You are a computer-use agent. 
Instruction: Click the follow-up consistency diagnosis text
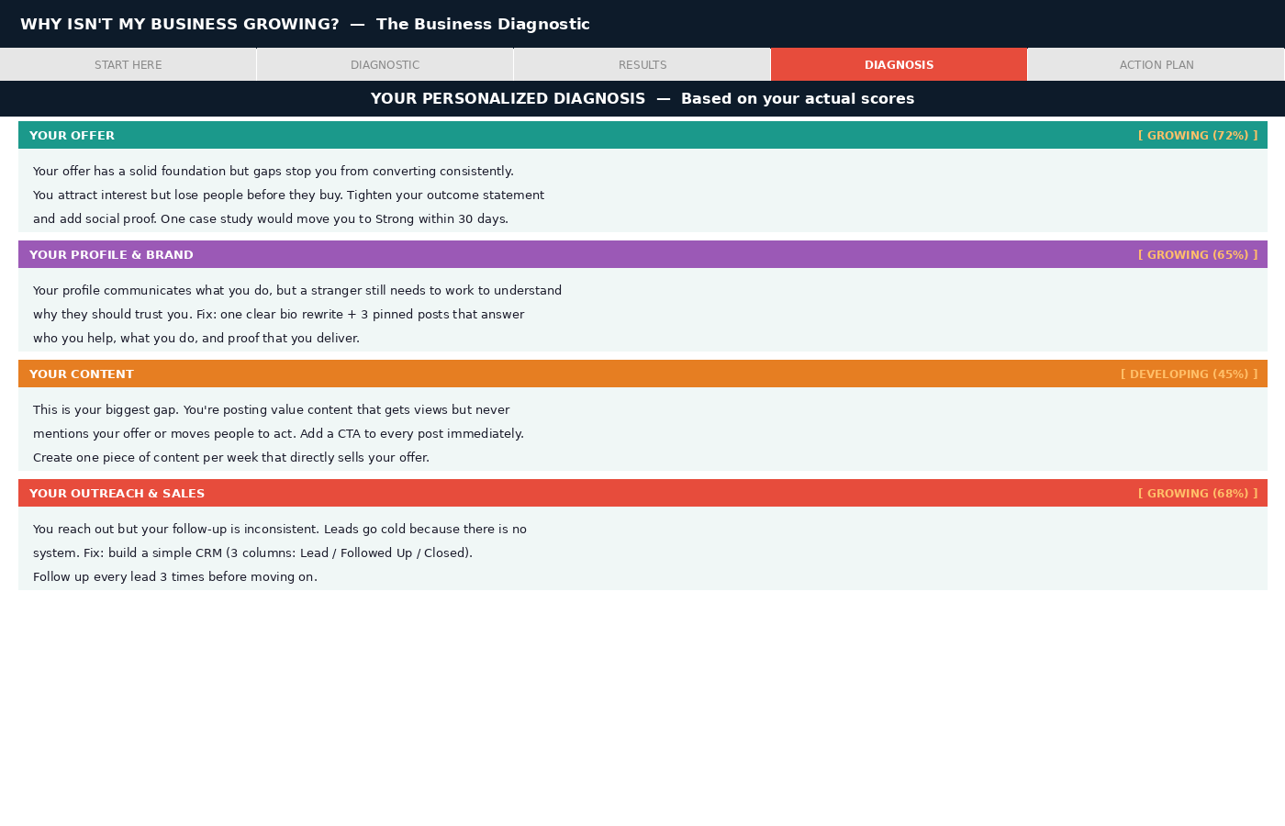pyautogui.click(x=279, y=529)
